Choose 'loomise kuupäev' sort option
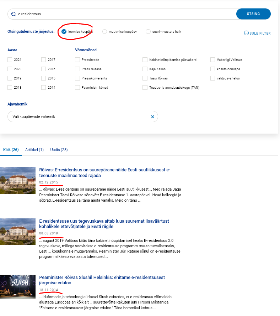This screenshot has height=316, width=280. pyautogui.click(x=64, y=32)
